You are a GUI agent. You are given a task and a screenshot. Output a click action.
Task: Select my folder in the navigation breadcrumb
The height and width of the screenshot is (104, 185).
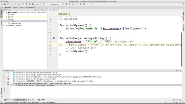pyautogui.click(x=21, y=7)
